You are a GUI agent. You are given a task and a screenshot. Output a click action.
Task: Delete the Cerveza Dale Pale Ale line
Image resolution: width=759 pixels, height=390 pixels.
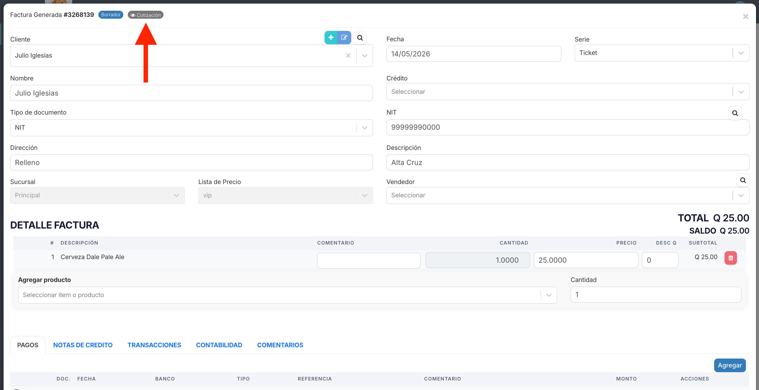[731, 258]
